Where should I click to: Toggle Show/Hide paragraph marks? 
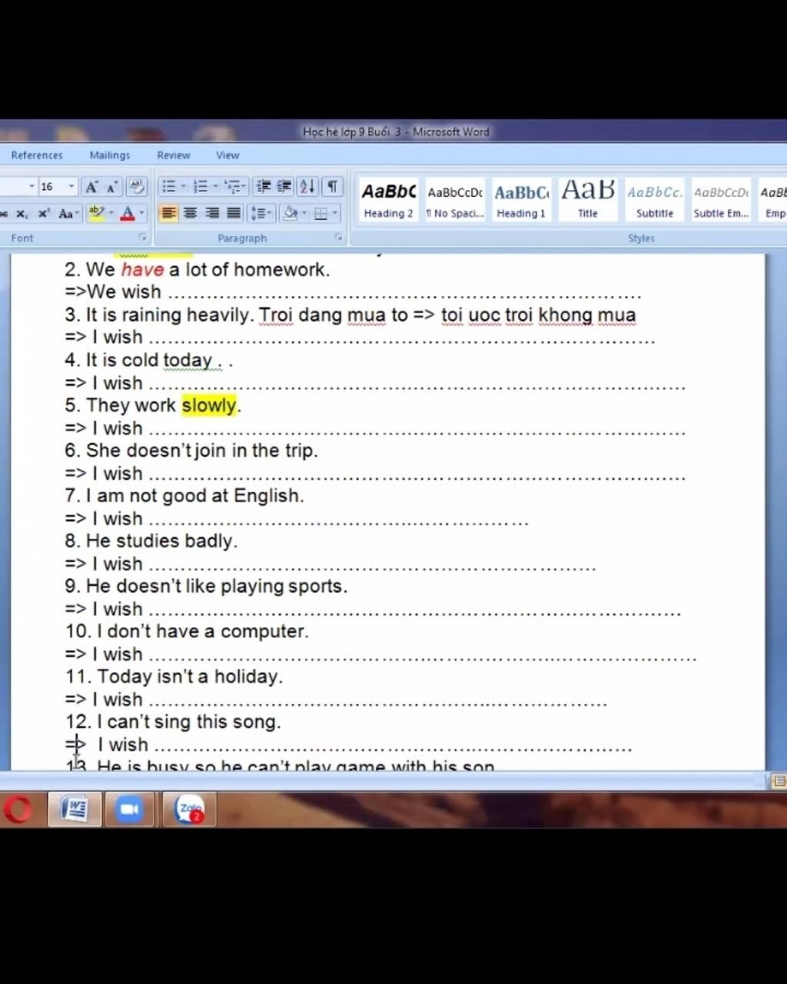(x=332, y=187)
